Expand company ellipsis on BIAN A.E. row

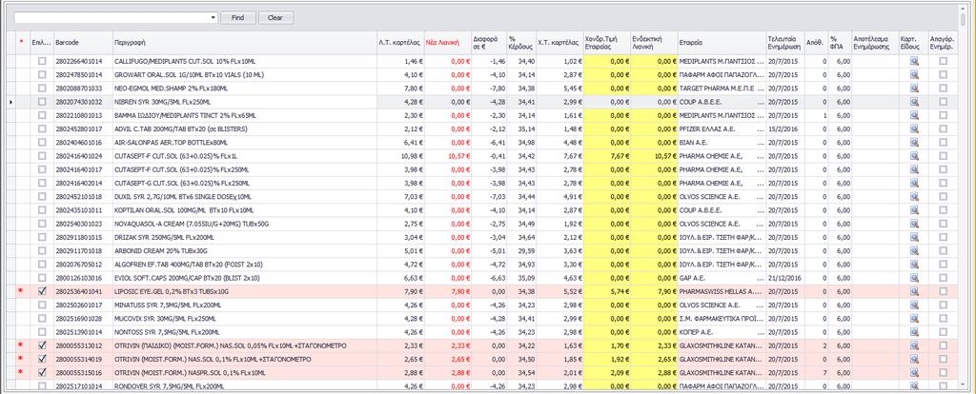tap(760, 143)
